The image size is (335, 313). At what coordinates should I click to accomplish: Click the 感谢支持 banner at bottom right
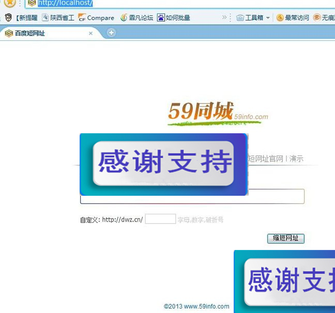[x=284, y=281]
